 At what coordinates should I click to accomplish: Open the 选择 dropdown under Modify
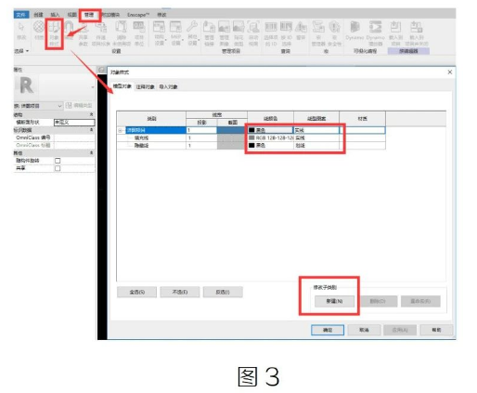[x=21, y=51]
